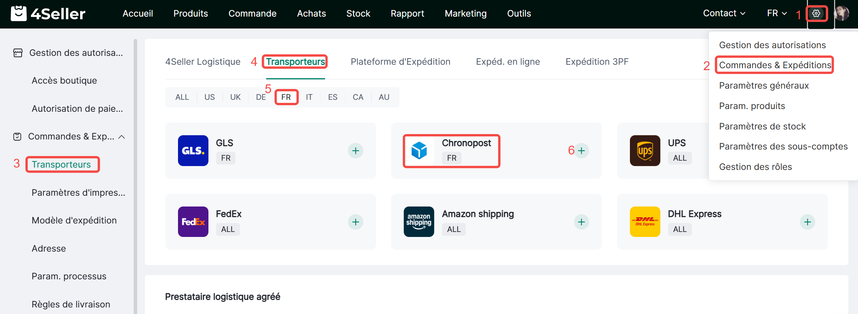Click the settings gear icon
Viewport: 858px width, 314px height.
pyautogui.click(x=816, y=14)
